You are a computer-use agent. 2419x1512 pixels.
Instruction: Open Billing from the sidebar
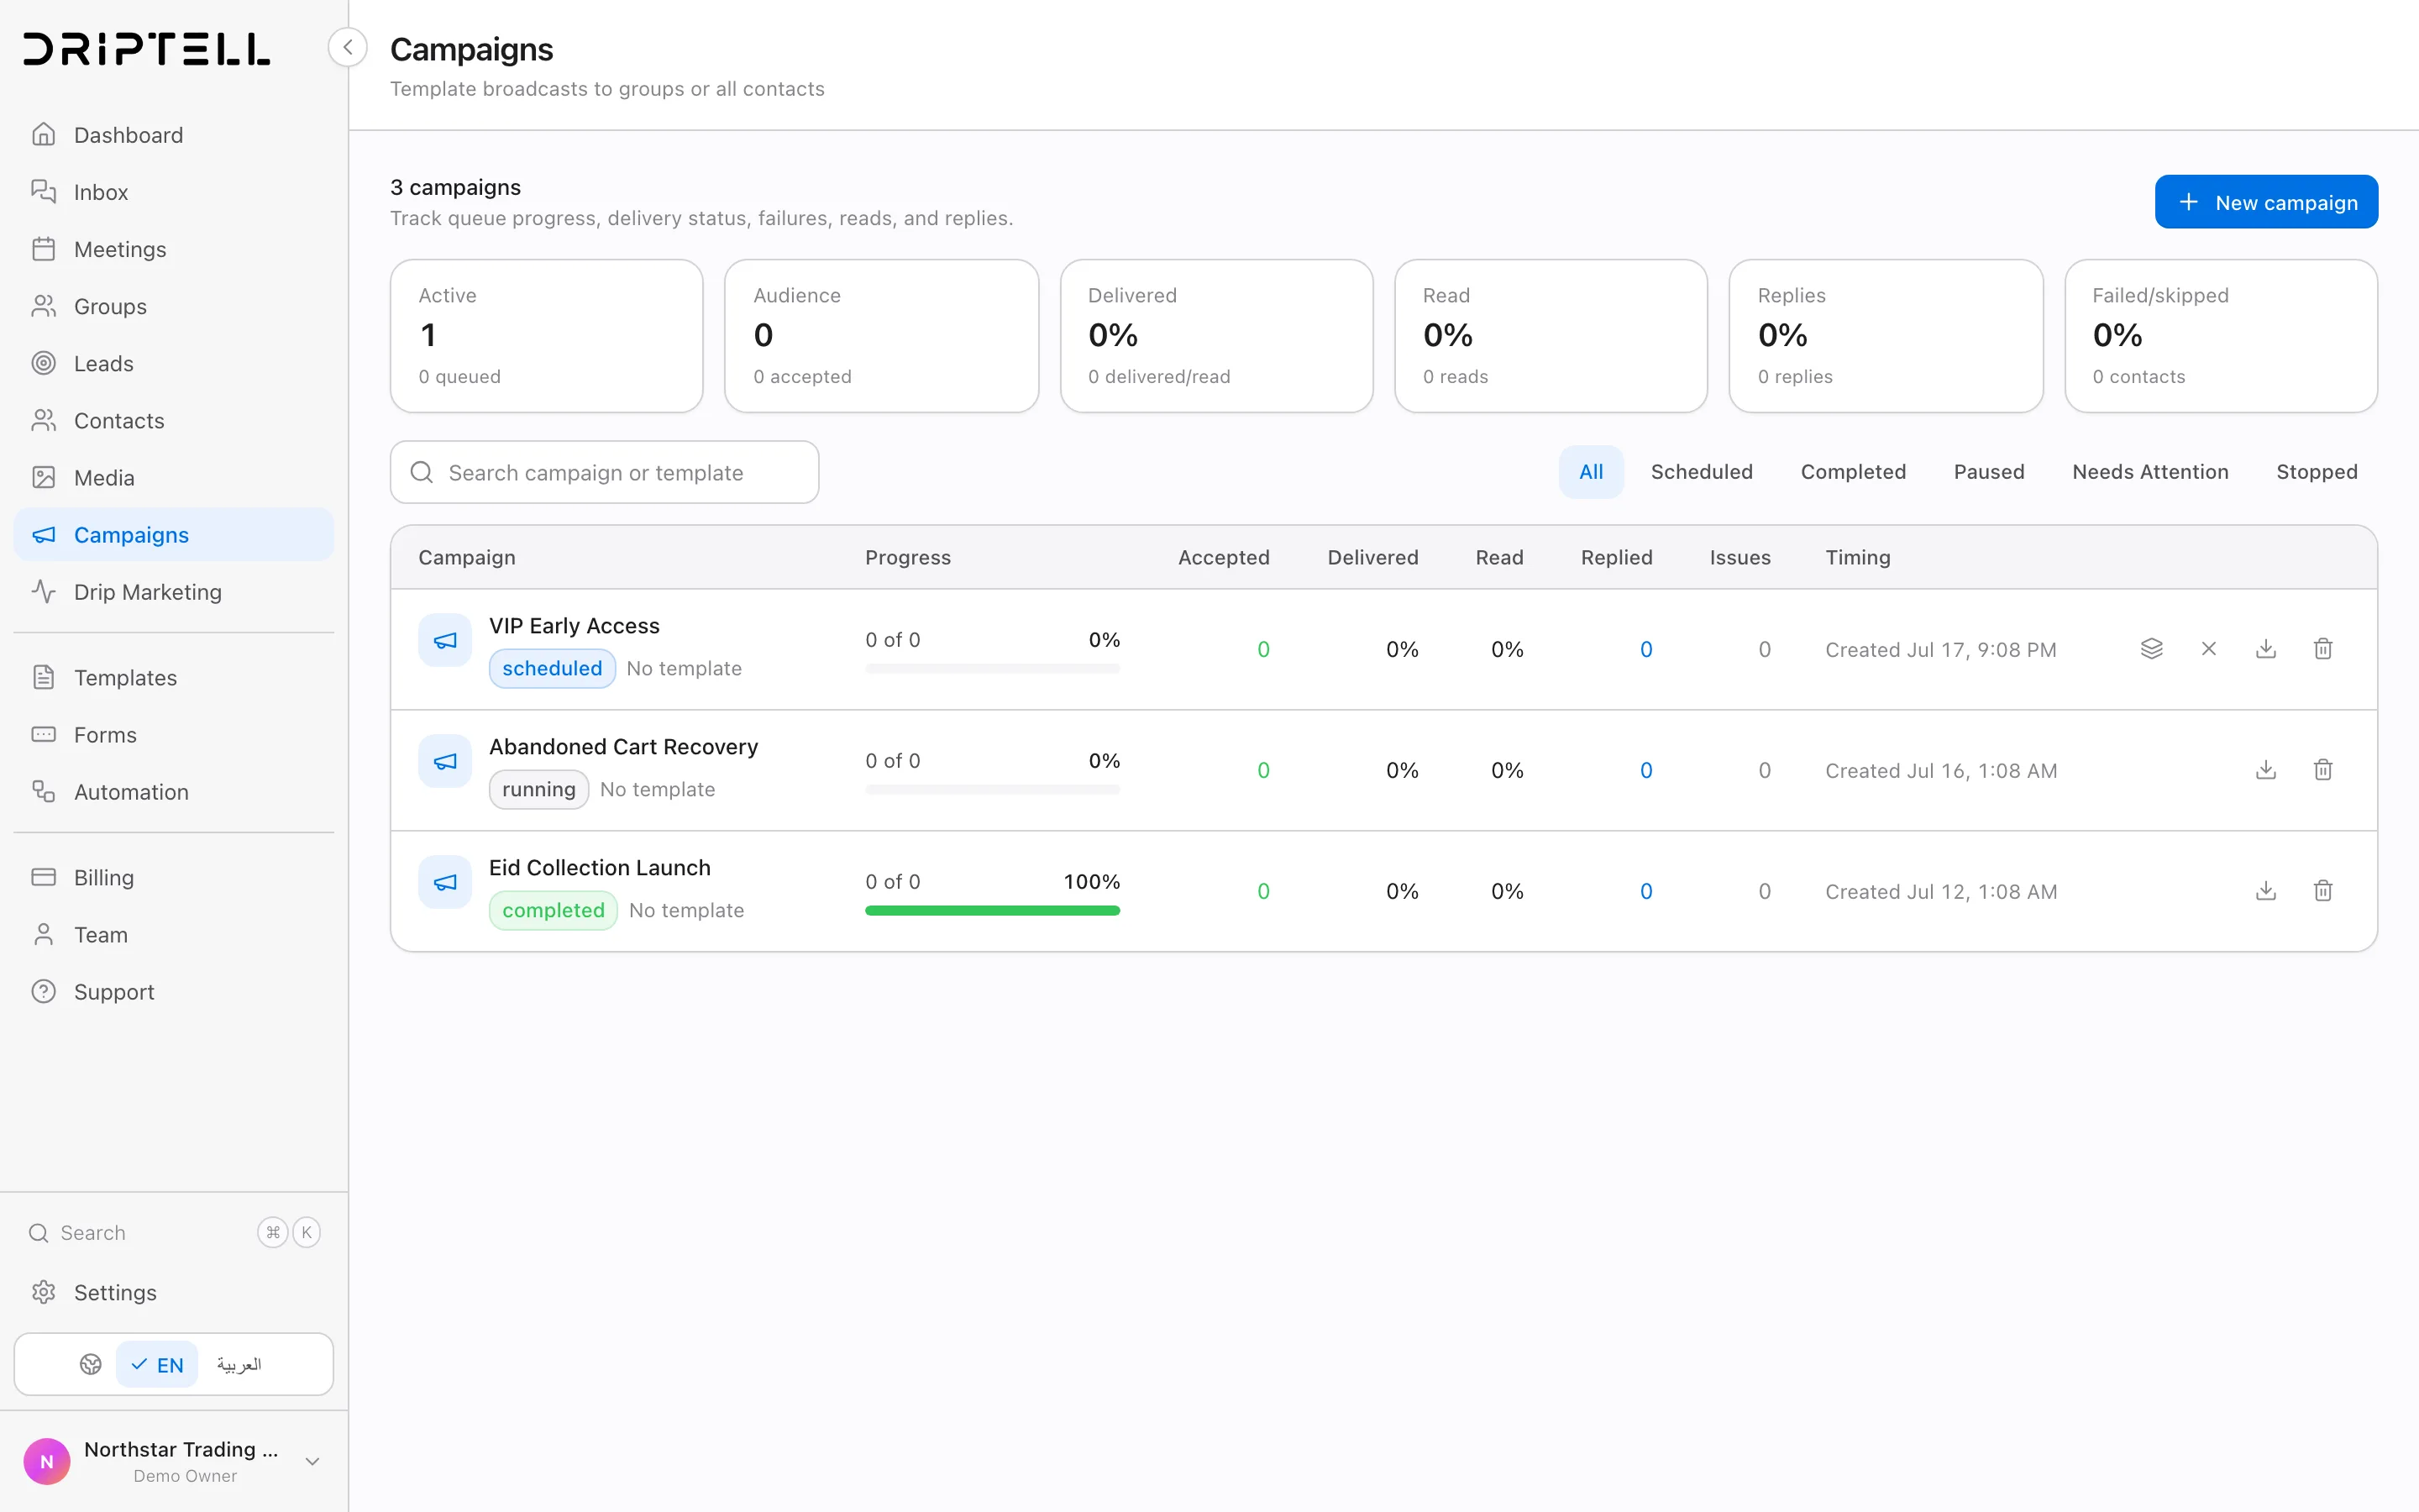174,877
